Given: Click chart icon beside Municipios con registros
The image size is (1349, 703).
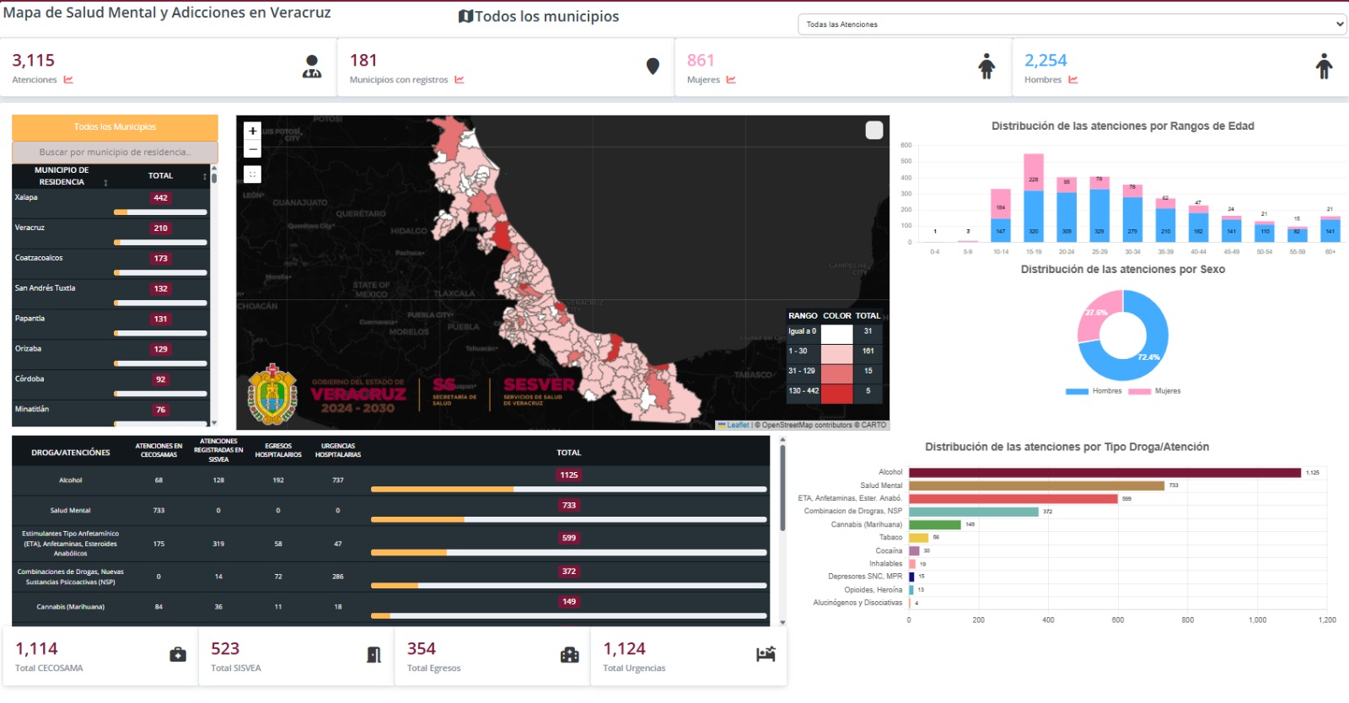Looking at the screenshot, I should pyautogui.click(x=460, y=80).
